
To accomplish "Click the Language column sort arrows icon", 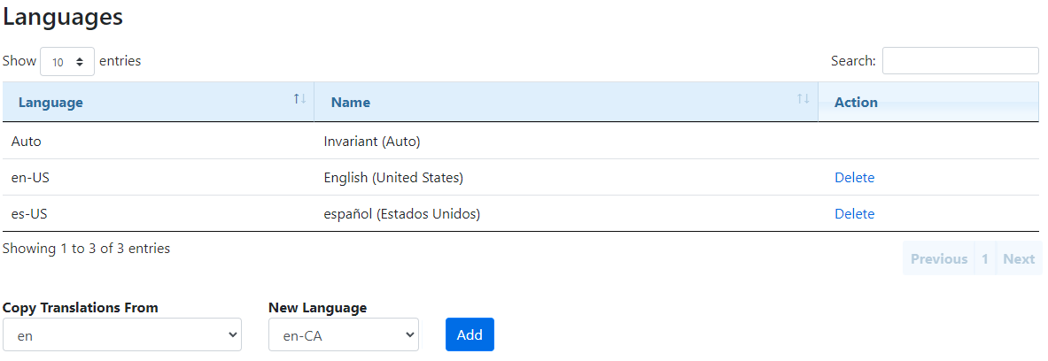I will (299, 99).
